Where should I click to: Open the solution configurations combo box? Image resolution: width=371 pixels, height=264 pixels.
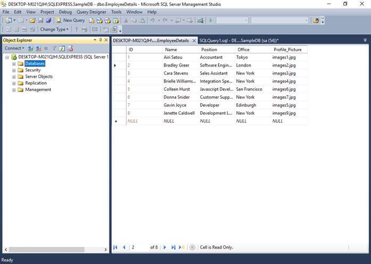point(232,21)
